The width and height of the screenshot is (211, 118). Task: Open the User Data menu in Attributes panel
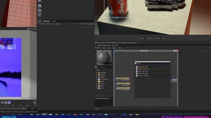58,24
